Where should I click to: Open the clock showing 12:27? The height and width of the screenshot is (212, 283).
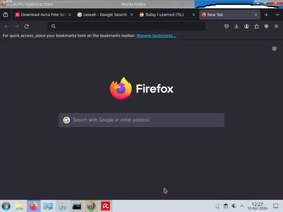257,206
